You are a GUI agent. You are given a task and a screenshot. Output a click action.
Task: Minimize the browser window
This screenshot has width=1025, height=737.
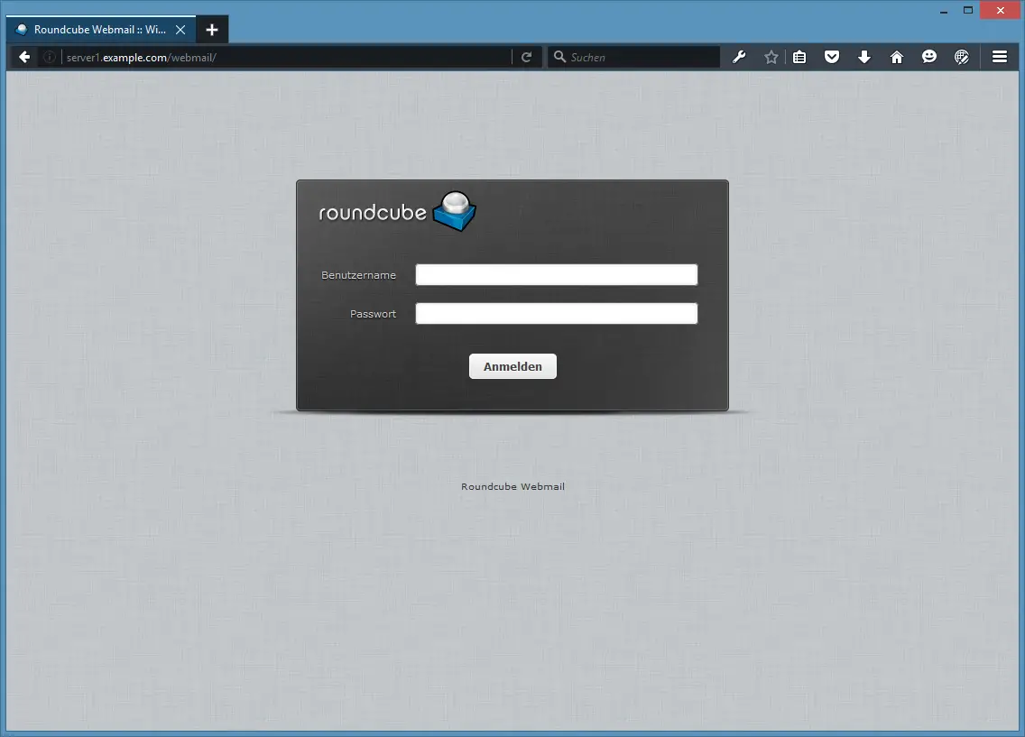pyautogui.click(x=943, y=11)
